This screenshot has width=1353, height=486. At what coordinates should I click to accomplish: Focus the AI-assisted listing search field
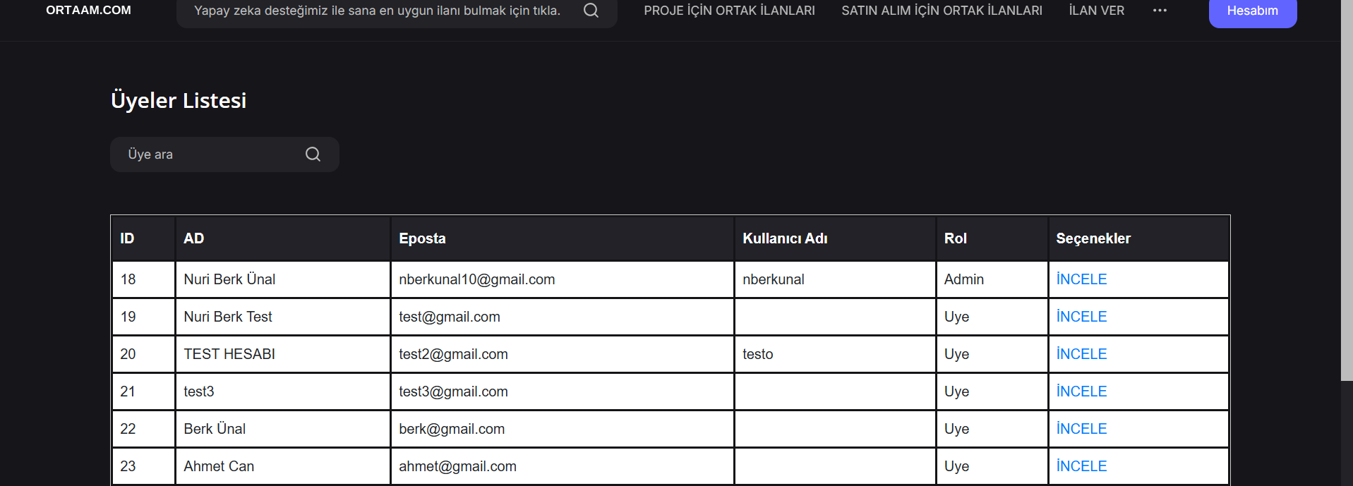click(x=377, y=11)
